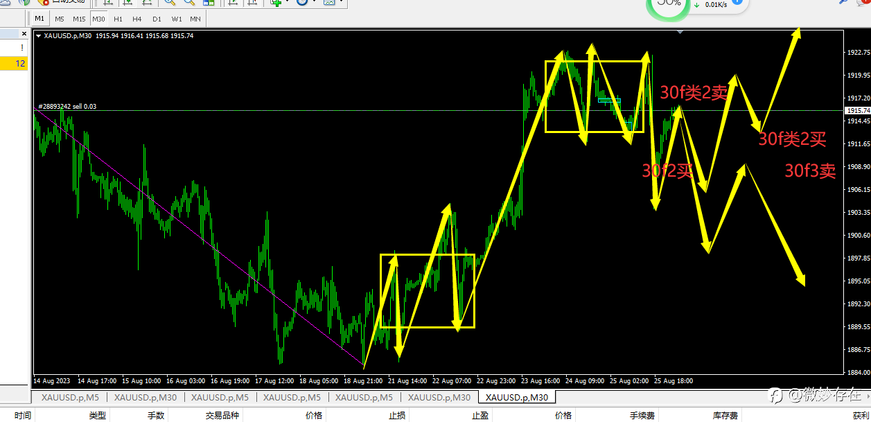Switch chart to M1 timeframe

pyautogui.click(x=39, y=19)
